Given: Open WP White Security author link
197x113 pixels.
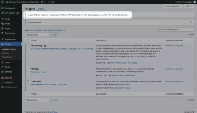Looking at the screenshot, I should point(118,63).
